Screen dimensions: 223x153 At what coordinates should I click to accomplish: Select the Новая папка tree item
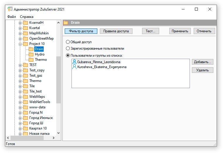39,134
